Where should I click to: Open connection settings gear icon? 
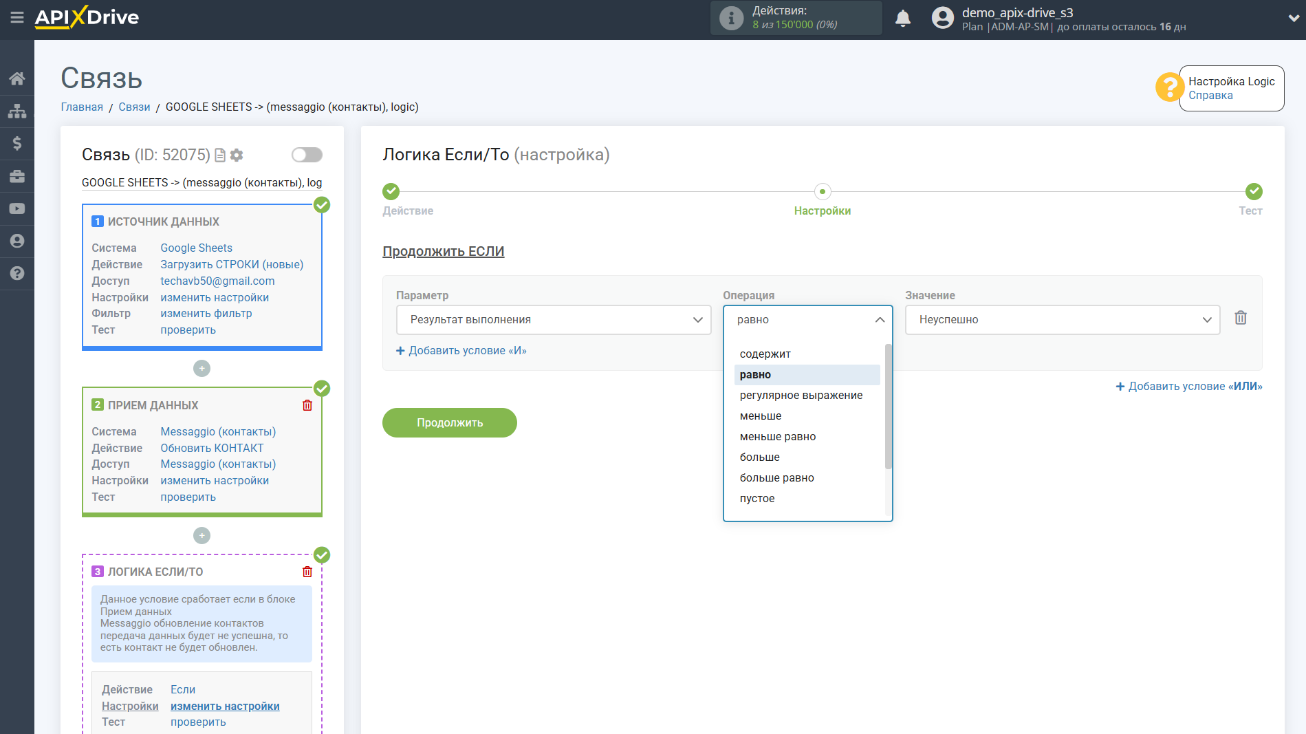click(x=237, y=155)
